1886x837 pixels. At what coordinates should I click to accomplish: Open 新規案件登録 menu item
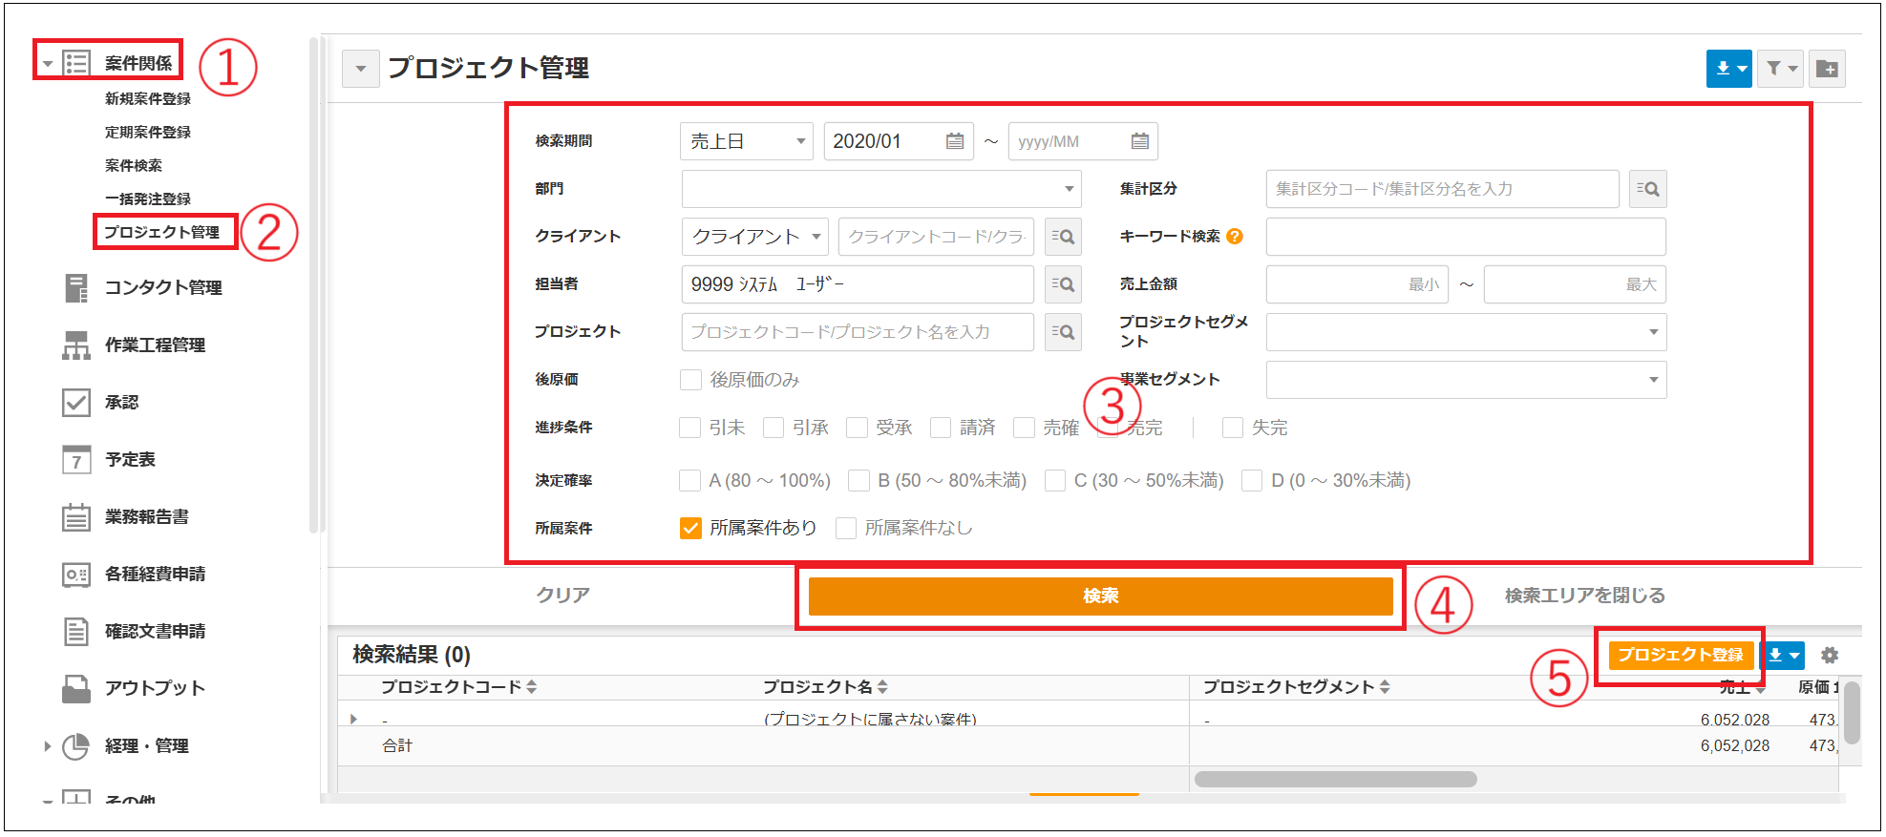(x=148, y=98)
